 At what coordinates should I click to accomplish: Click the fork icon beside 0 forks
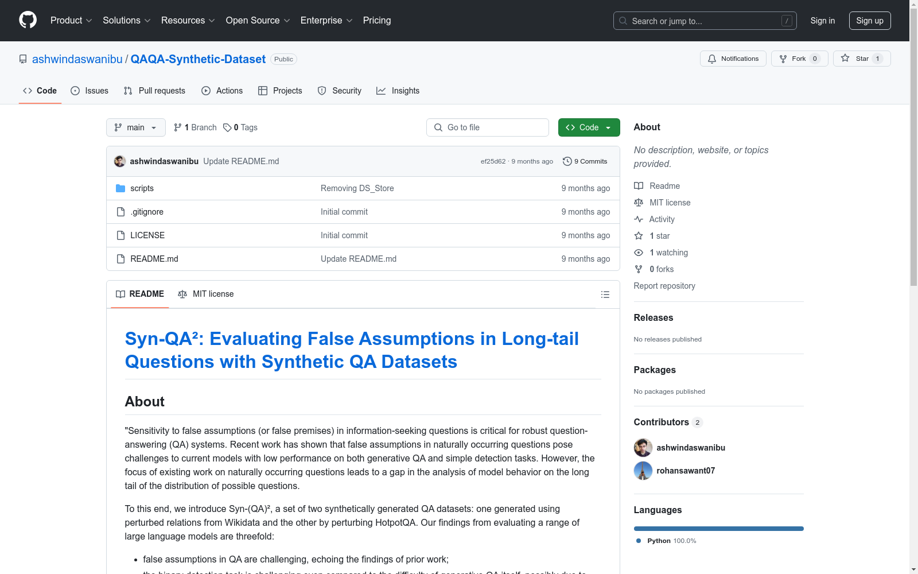coord(639,269)
